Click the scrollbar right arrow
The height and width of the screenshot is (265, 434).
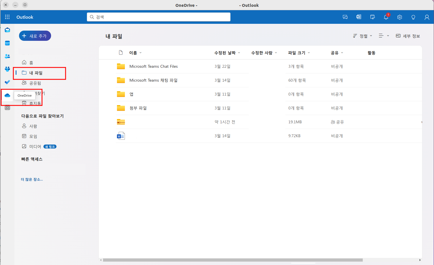[420, 260]
